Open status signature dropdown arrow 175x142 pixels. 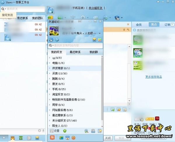tap(99, 33)
